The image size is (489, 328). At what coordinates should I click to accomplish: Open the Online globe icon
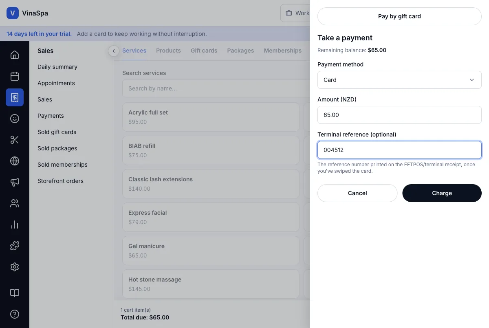point(15,161)
